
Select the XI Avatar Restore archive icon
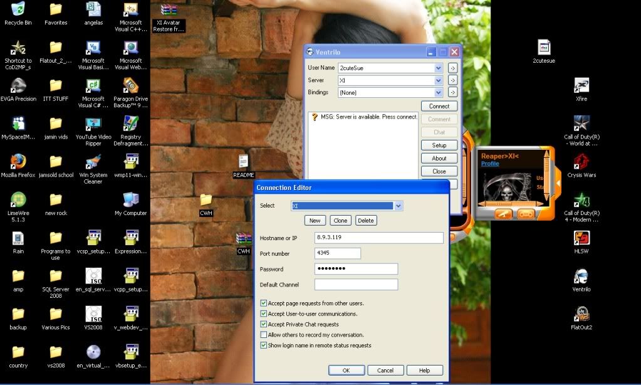pyautogui.click(x=169, y=17)
